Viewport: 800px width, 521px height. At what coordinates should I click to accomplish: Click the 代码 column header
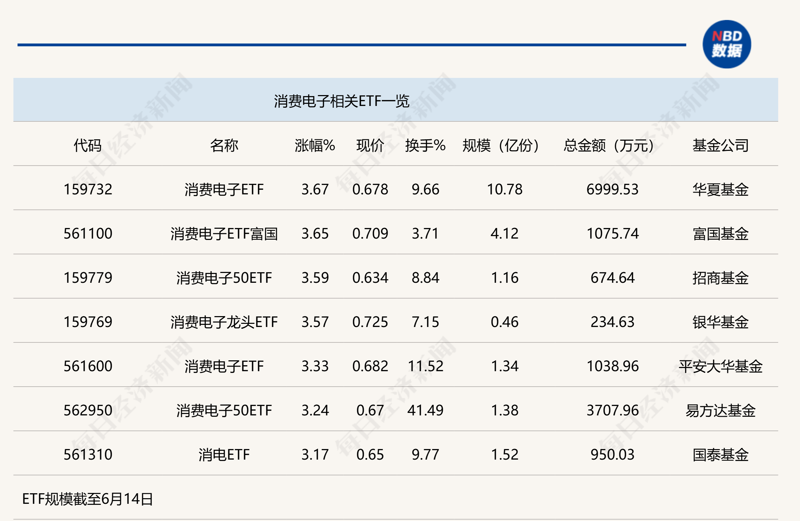click(87, 145)
